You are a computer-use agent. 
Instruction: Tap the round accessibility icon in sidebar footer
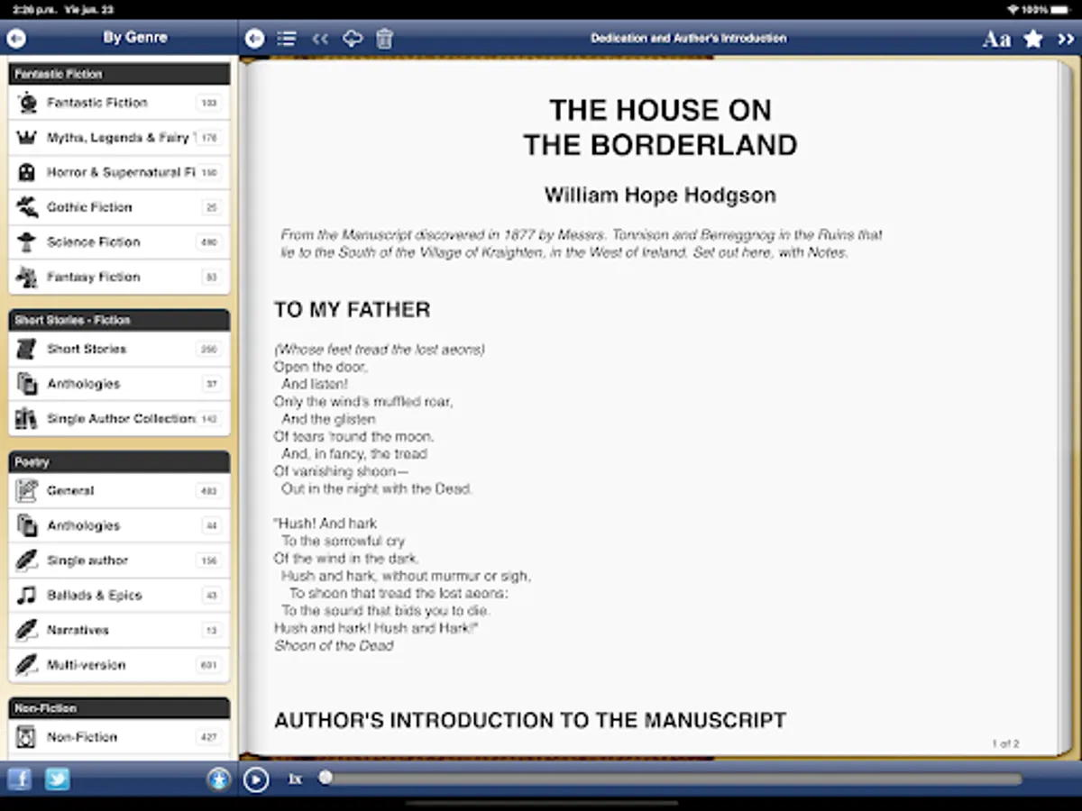[218, 779]
